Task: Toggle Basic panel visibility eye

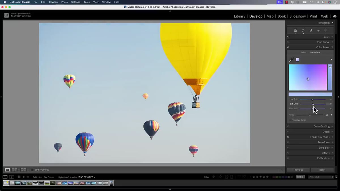Action: pyautogui.click(x=288, y=37)
